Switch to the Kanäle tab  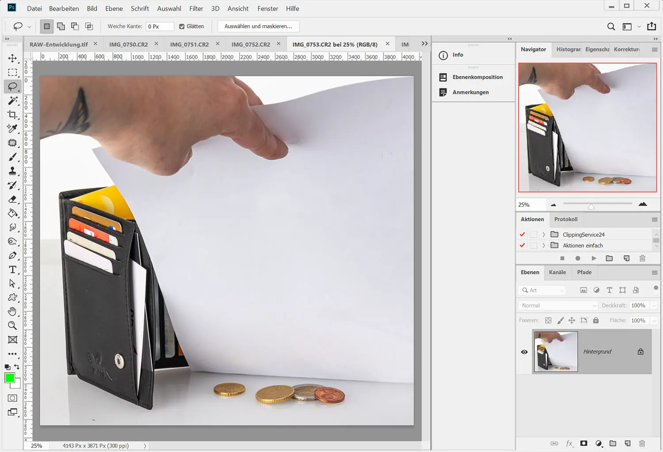tap(557, 272)
